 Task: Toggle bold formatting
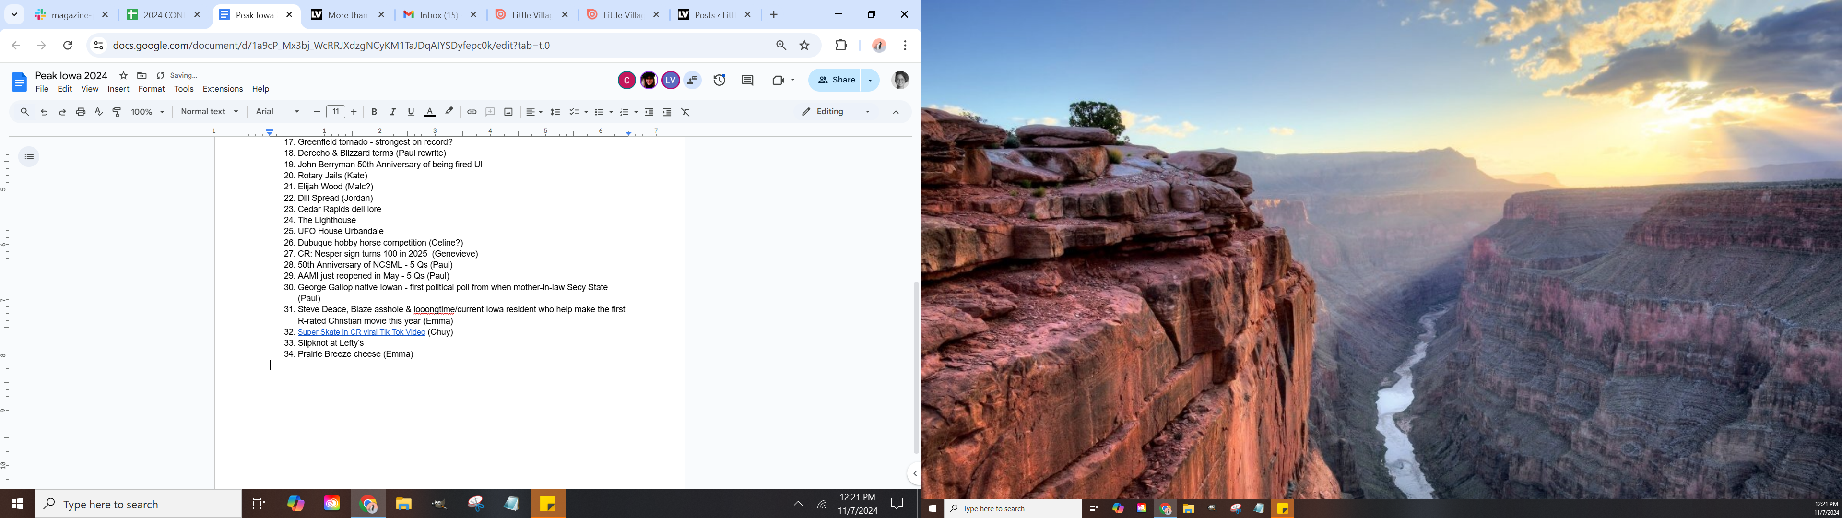(x=374, y=112)
